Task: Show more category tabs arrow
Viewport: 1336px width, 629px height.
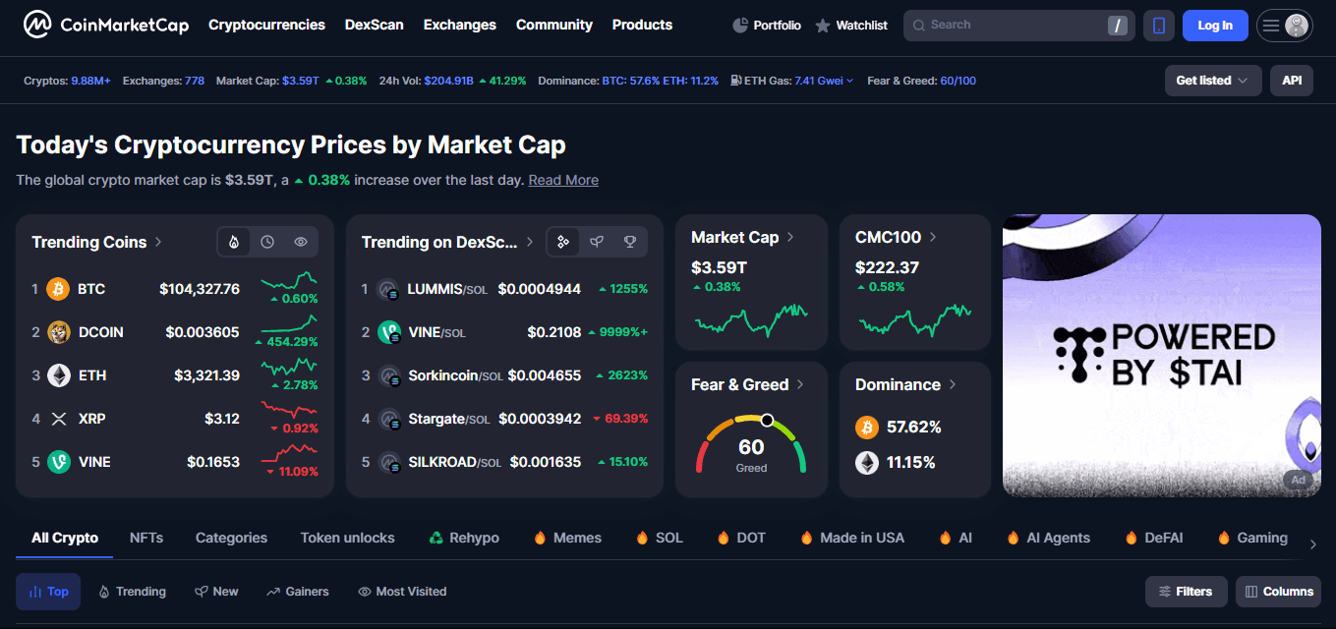Action: point(1312,544)
